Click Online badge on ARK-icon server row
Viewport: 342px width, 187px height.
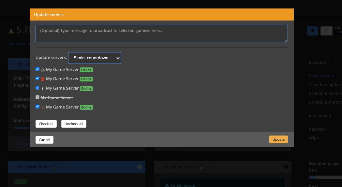[86, 70]
